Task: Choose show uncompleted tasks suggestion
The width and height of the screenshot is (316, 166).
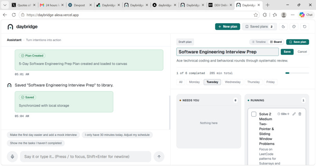Action: coord(36,143)
